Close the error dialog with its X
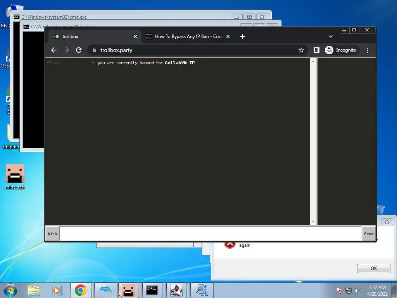Screen dimensions: 397x298 coord(387,222)
